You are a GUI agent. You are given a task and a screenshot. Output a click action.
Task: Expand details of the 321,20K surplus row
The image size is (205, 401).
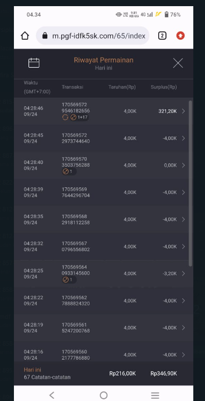pyautogui.click(x=183, y=111)
